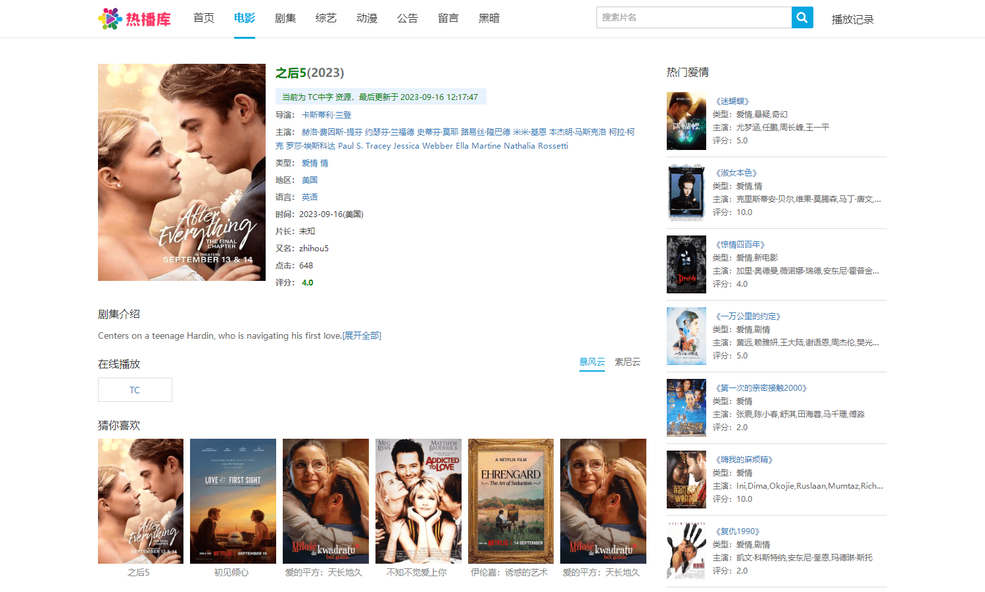985x592 pixels.
Task: Click the 复仇1990 sidebar poster
Action: 686,551
